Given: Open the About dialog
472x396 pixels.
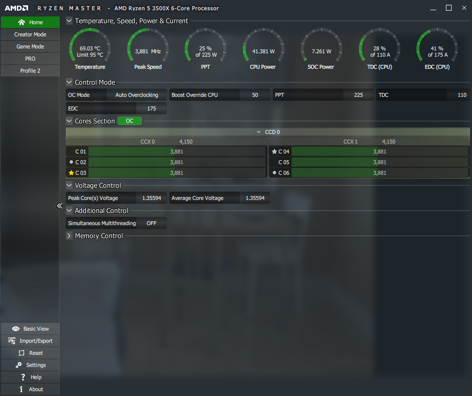Looking at the screenshot, I should click(x=30, y=389).
